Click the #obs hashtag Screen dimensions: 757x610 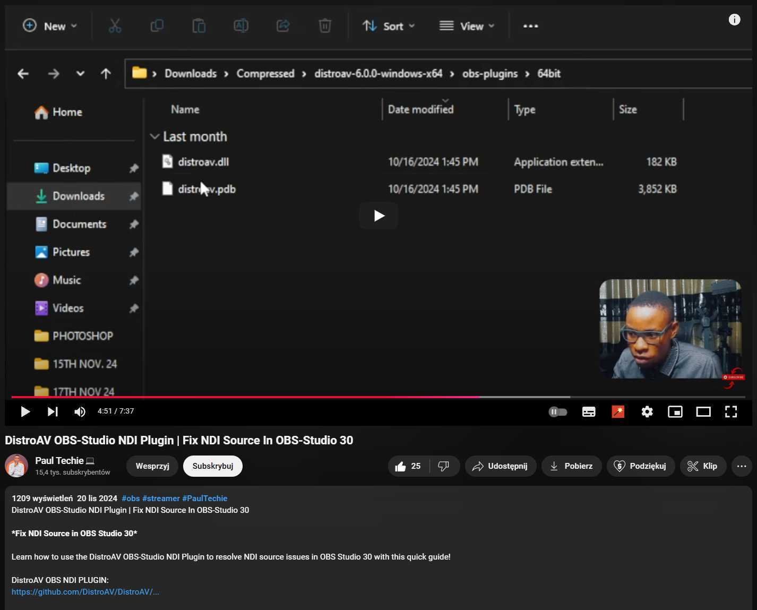point(131,499)
